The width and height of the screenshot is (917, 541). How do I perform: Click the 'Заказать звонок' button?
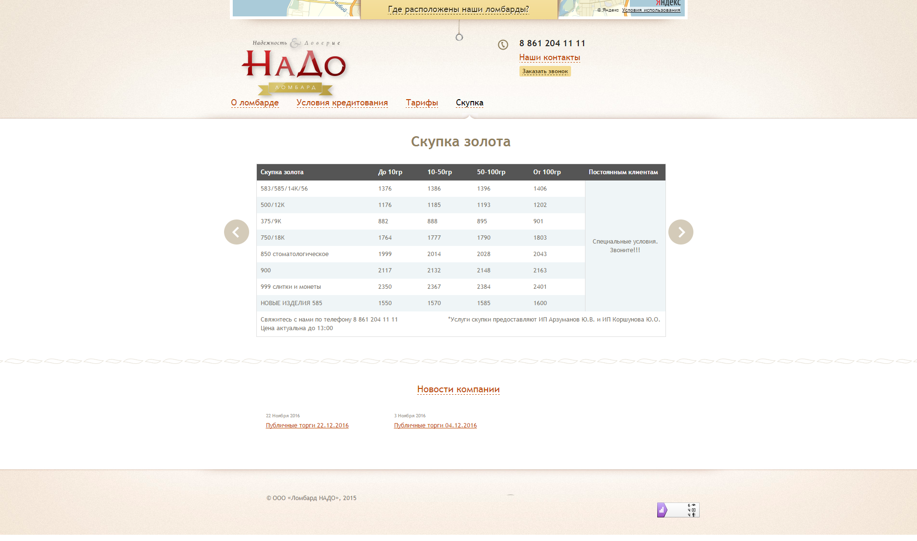545,71
